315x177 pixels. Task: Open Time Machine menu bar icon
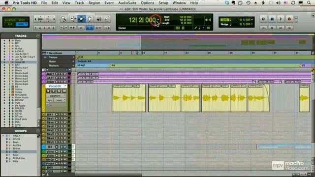[248, 3]
